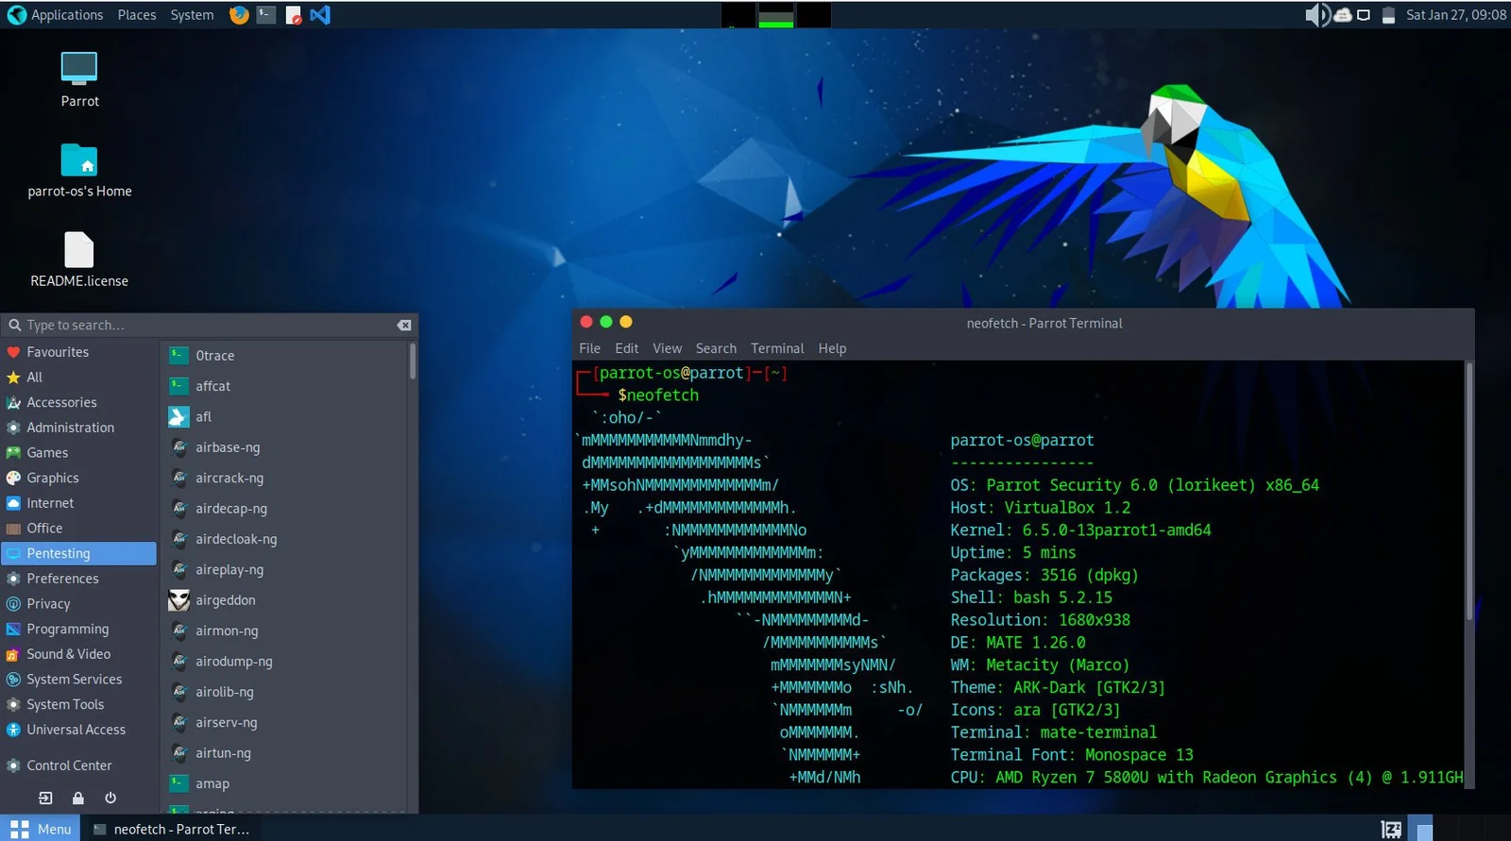The width and height of the screenshot is (1511, 841).
Task: Launch Firefox from the top panel
Action: [239, 15]
